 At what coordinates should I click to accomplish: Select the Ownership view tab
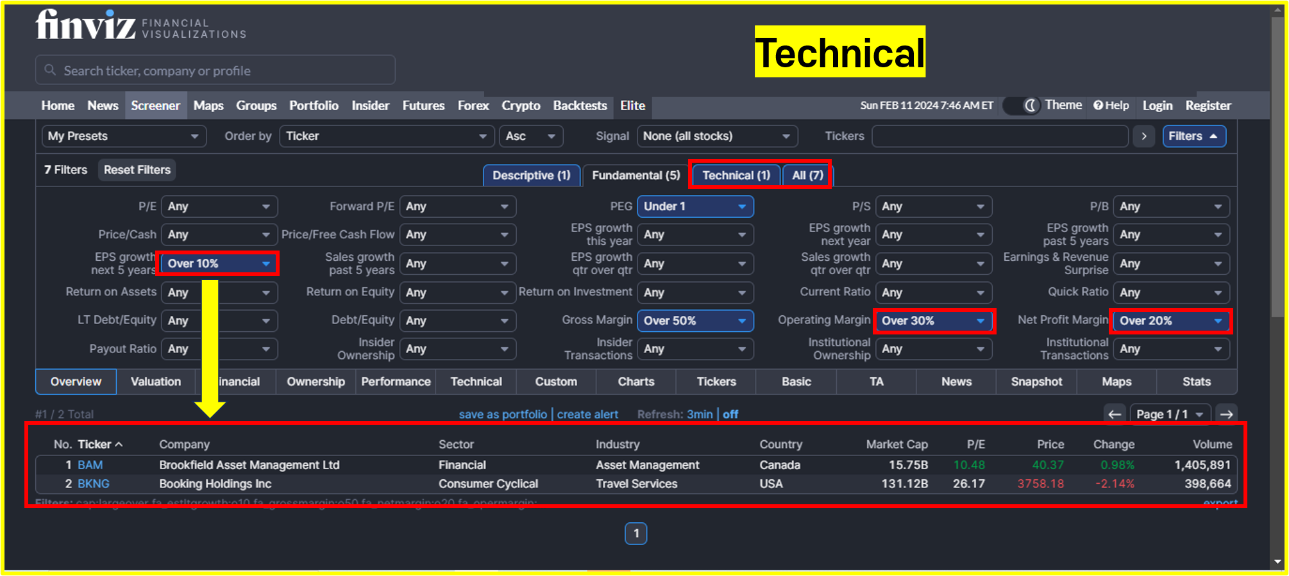click(x=316, y=382)
